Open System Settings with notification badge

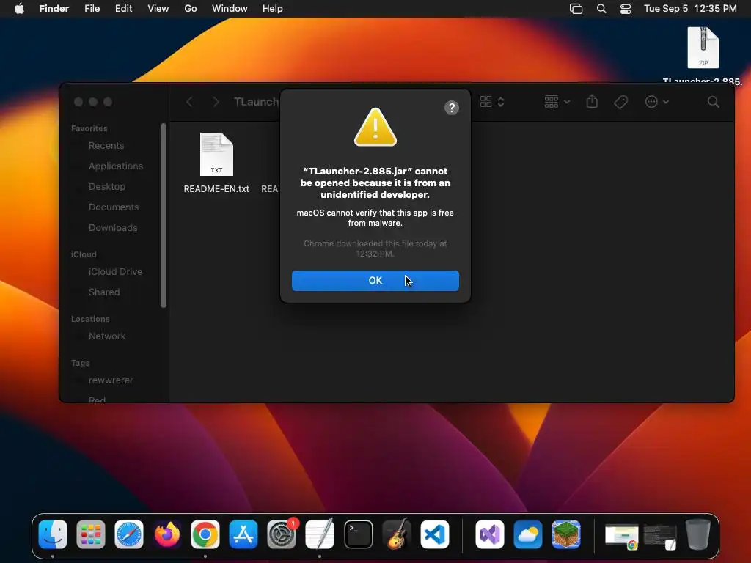tap(282, 534)
